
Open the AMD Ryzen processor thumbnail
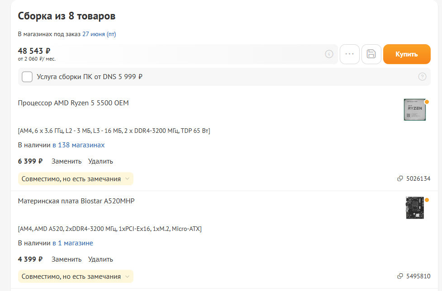point(414,110)
